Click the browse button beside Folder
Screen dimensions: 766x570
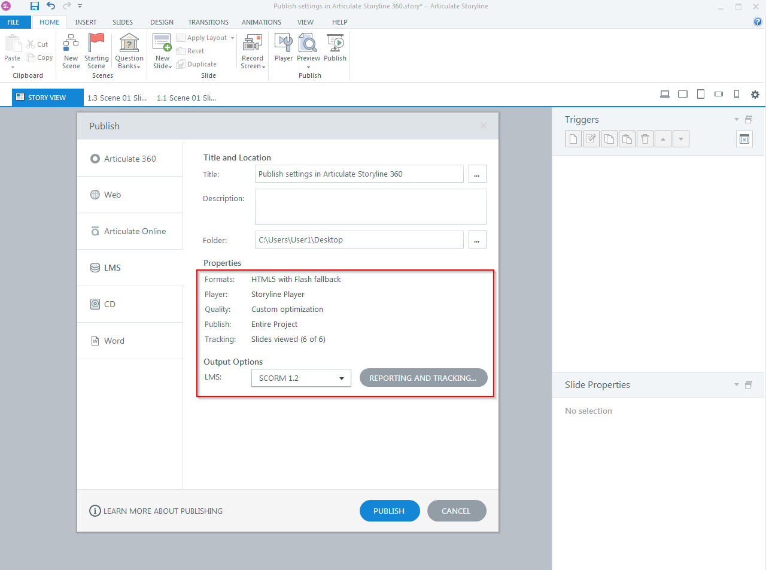point(477,239)
